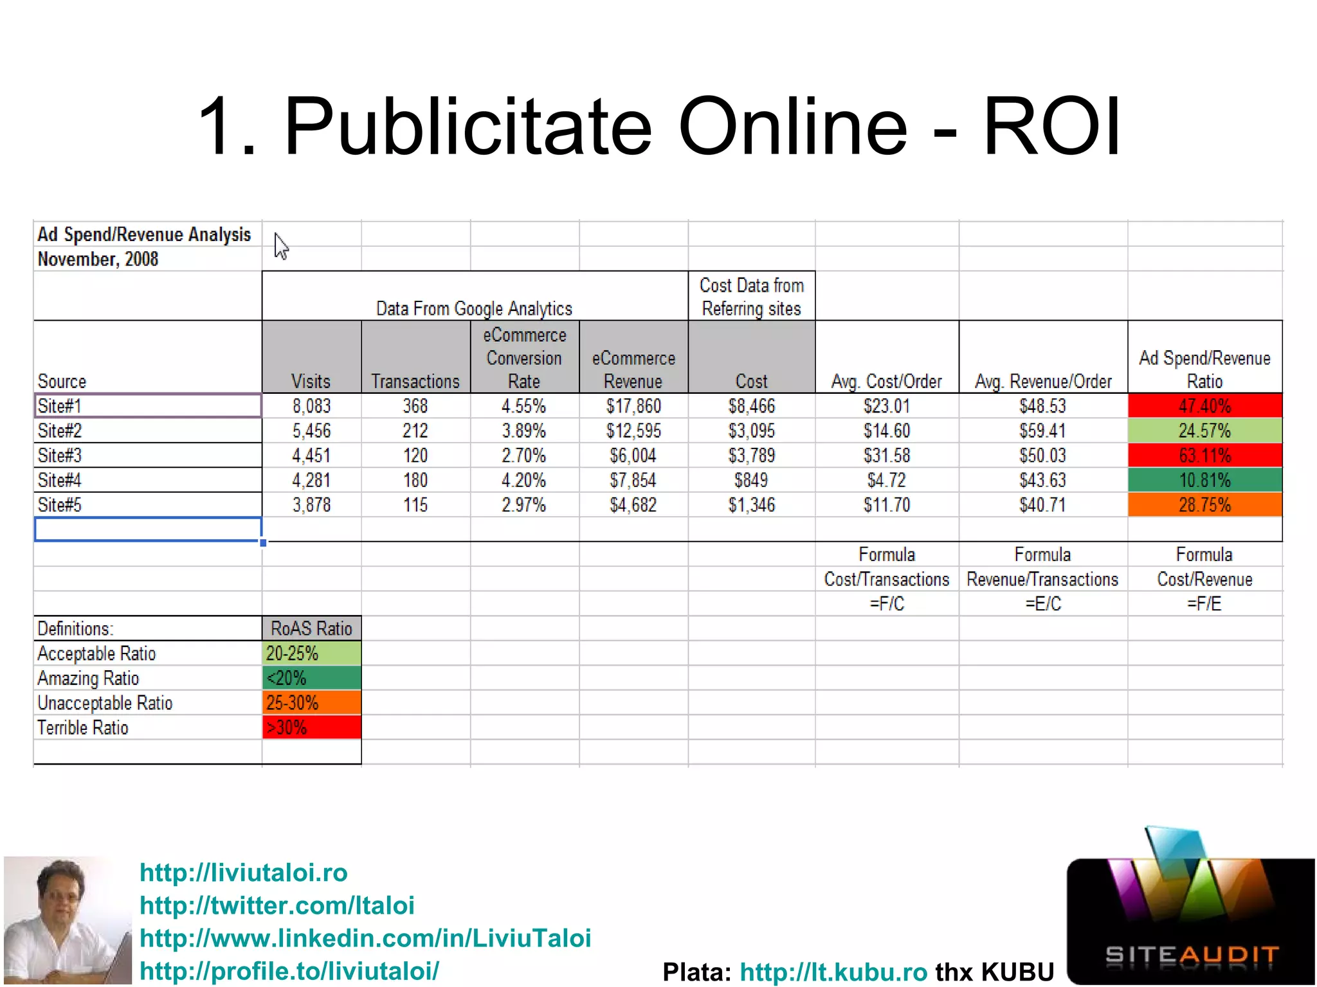Click the eCommerce Revenue column header
The width and height of the screenshot is (1317, 987).
(633, 357)
